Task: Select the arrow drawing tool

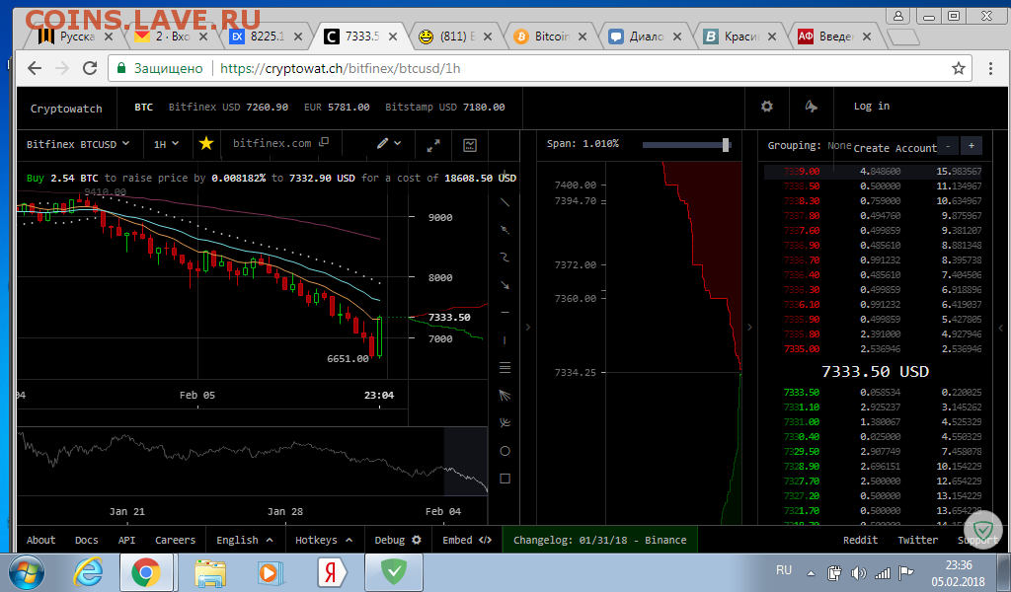Action: (505, 285)
